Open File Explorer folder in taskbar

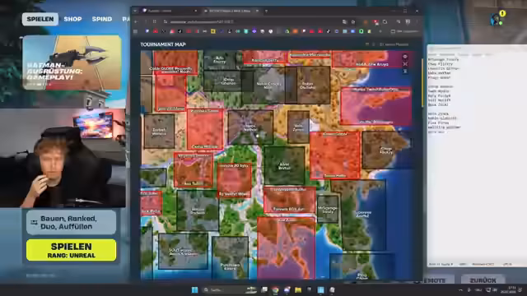click(x=298, y=290)
